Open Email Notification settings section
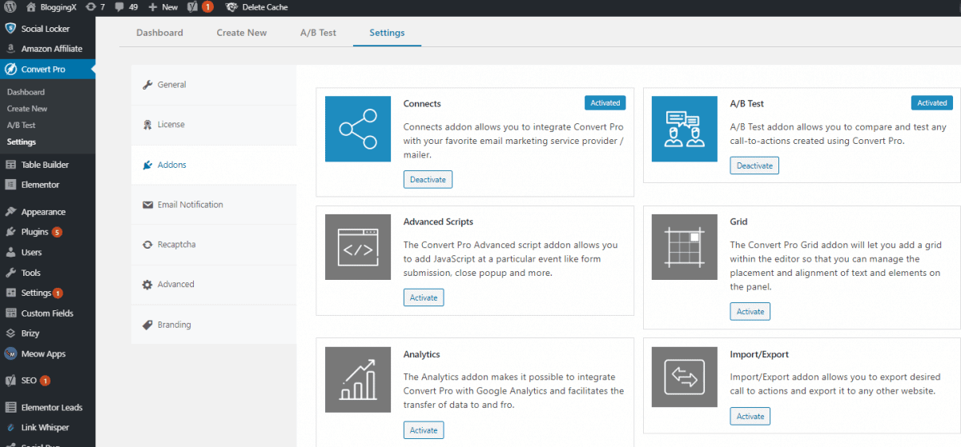The width and height of the screenshot is (961, 447). 214,205
